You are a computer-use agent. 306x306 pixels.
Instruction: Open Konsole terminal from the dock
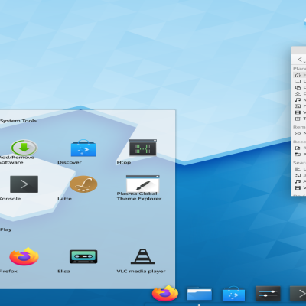[x=298, y=294]
